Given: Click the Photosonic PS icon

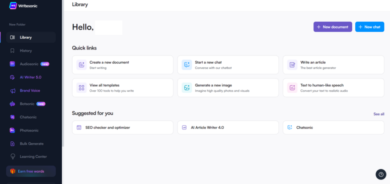Looking at the screenshot, I should coord(13,130).
